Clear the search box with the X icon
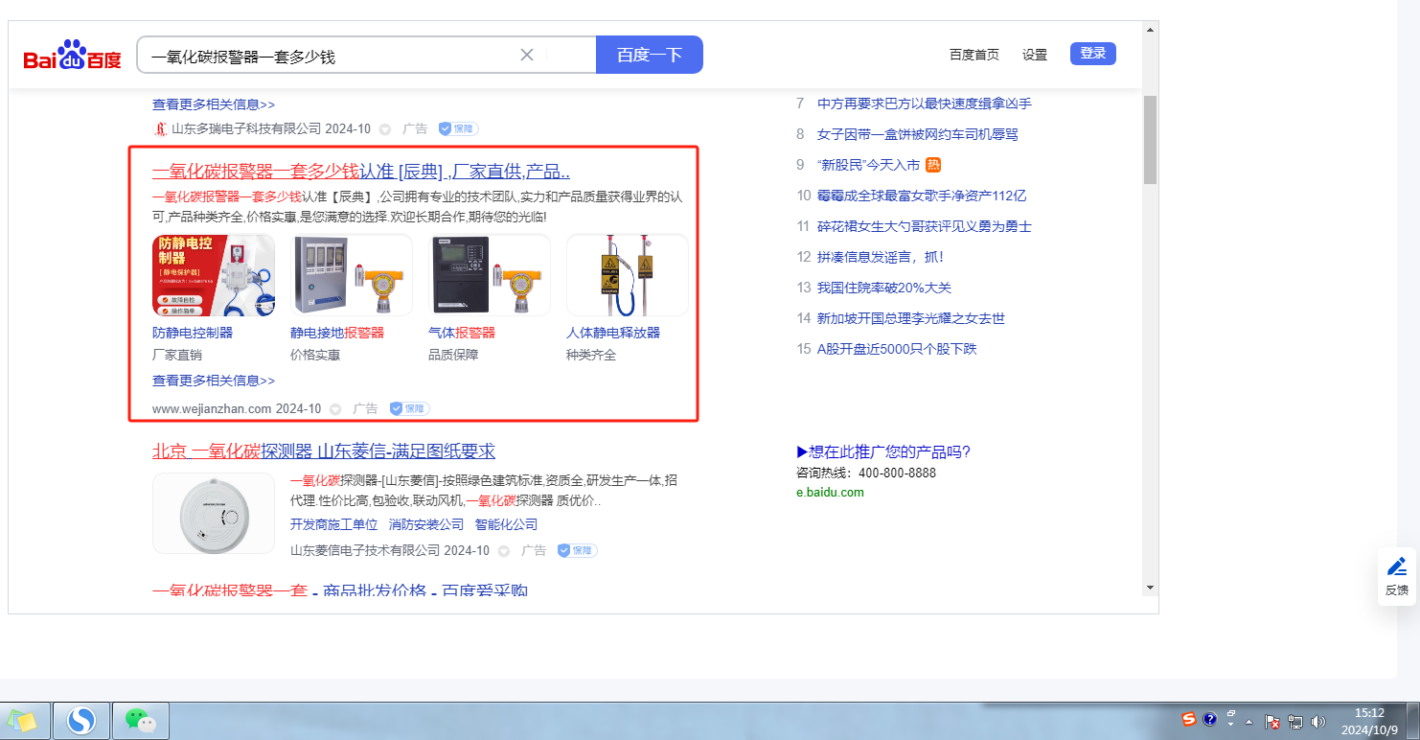1420x740 pixels. tap(527, 55)
